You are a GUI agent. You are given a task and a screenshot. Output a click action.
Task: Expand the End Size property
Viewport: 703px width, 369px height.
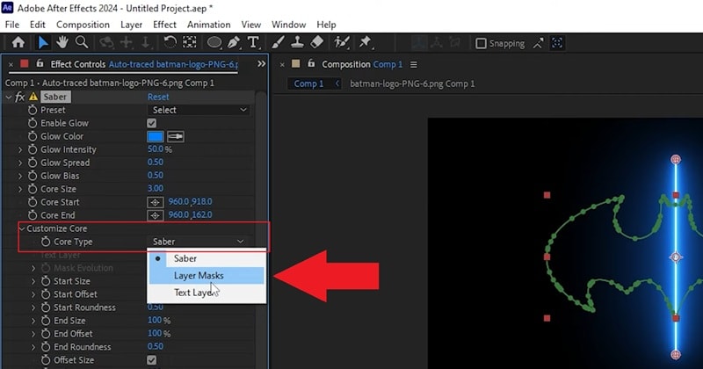click(33, 321)
